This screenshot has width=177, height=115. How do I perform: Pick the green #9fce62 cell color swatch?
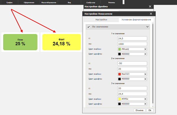[x=119, y=49]
